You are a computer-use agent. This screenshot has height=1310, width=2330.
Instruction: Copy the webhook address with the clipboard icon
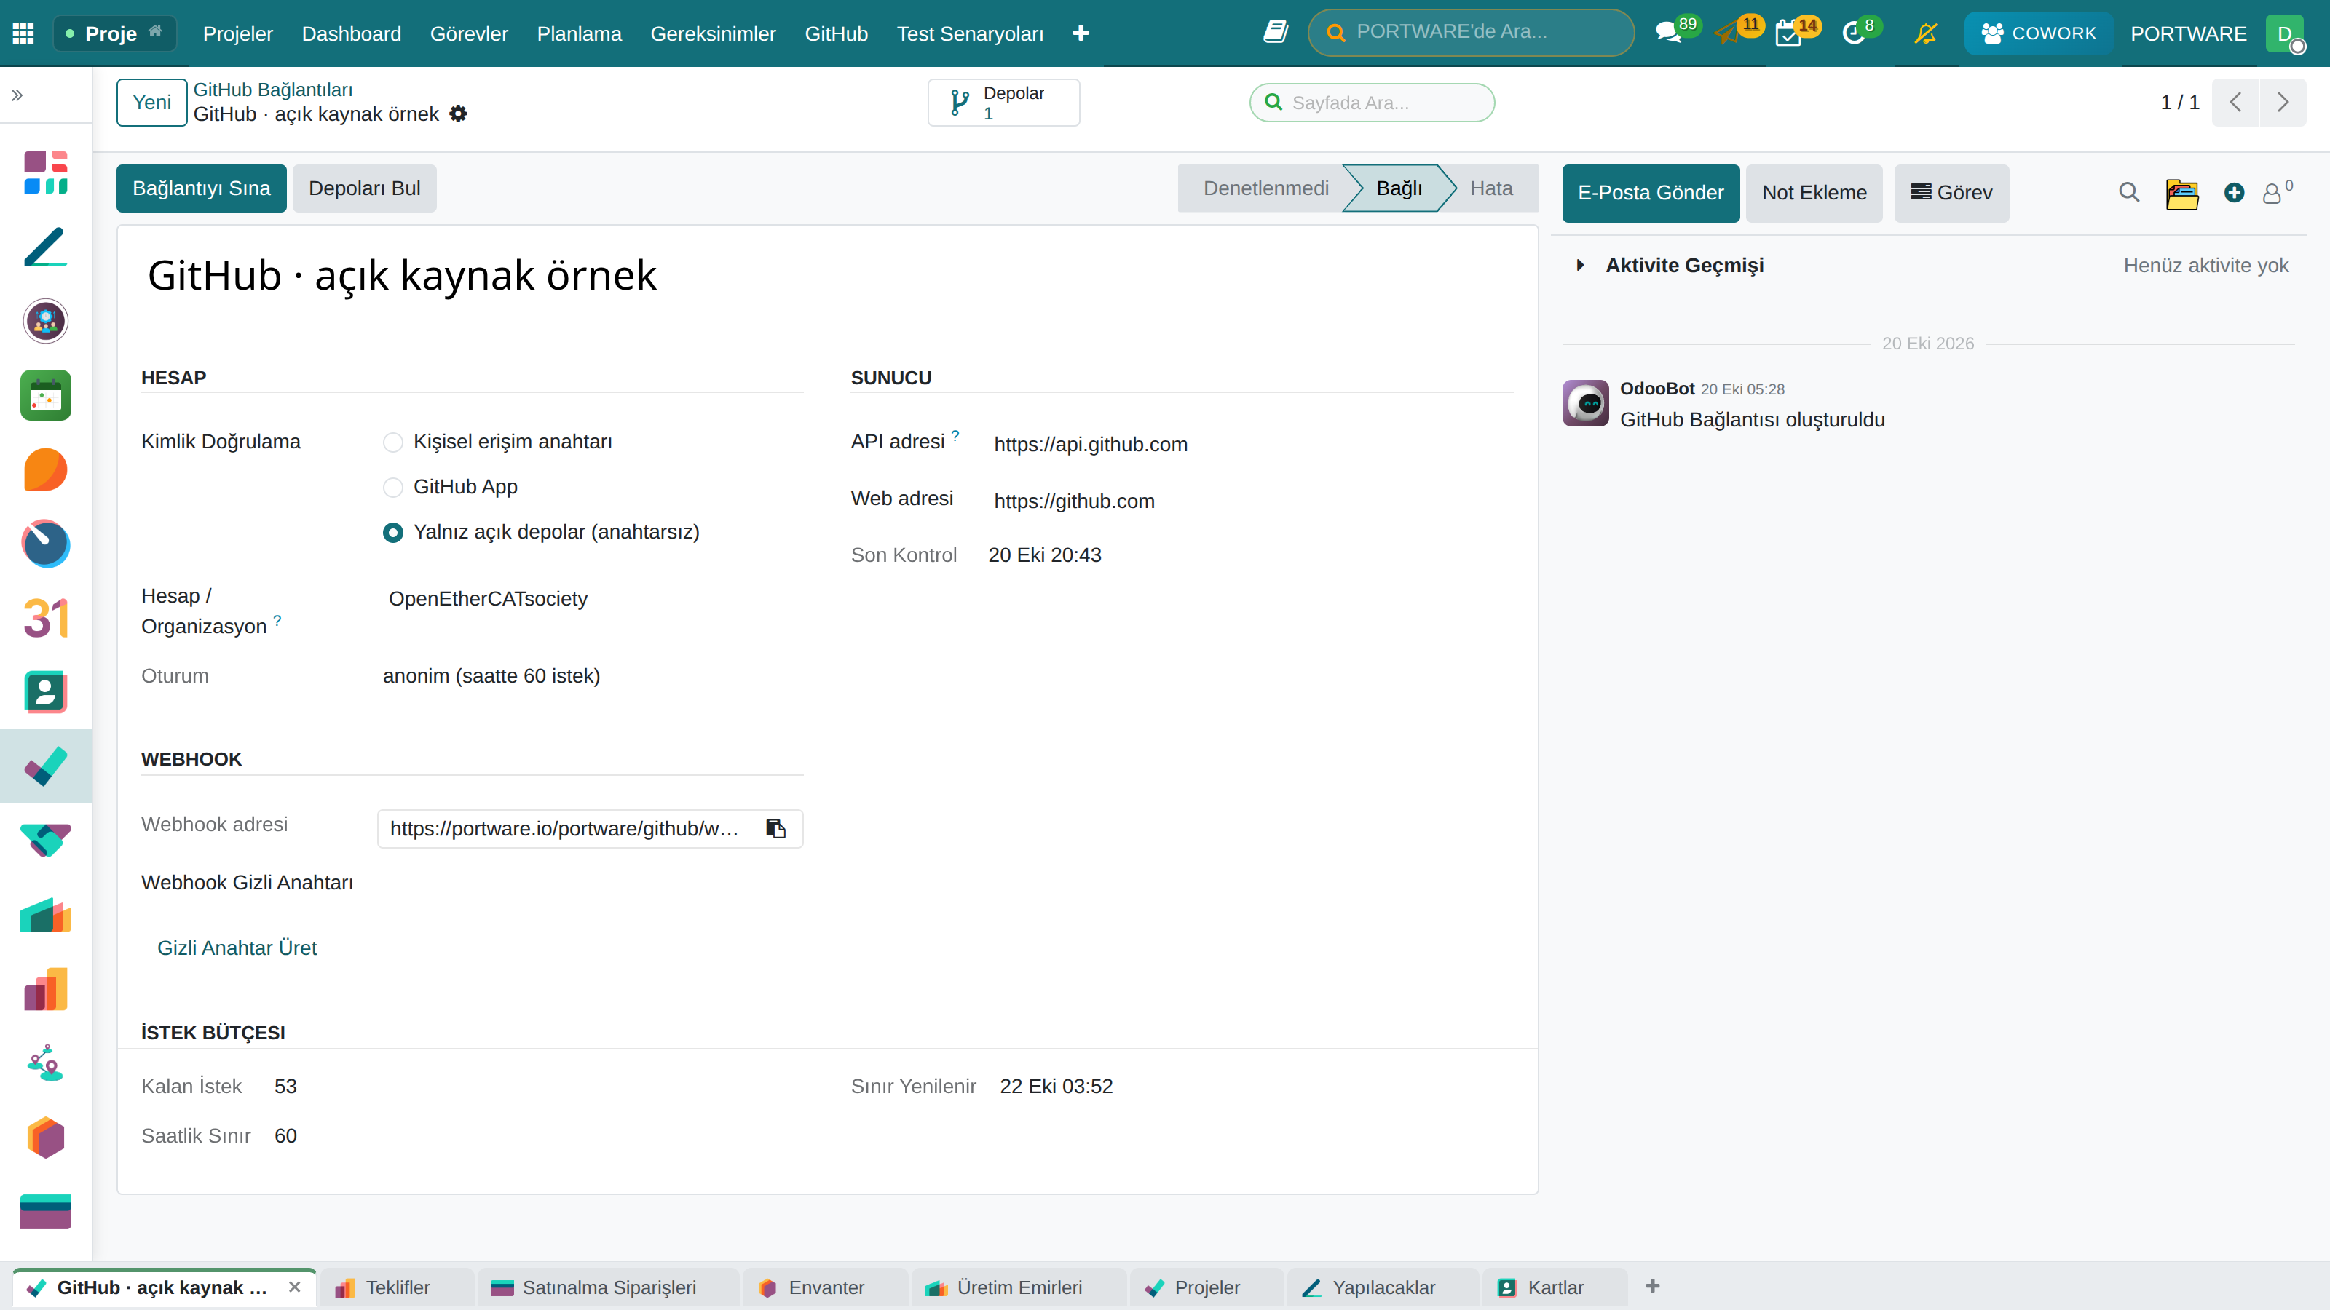tap(776, 828)
